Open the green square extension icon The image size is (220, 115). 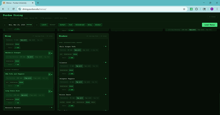(x=191, y=9)
